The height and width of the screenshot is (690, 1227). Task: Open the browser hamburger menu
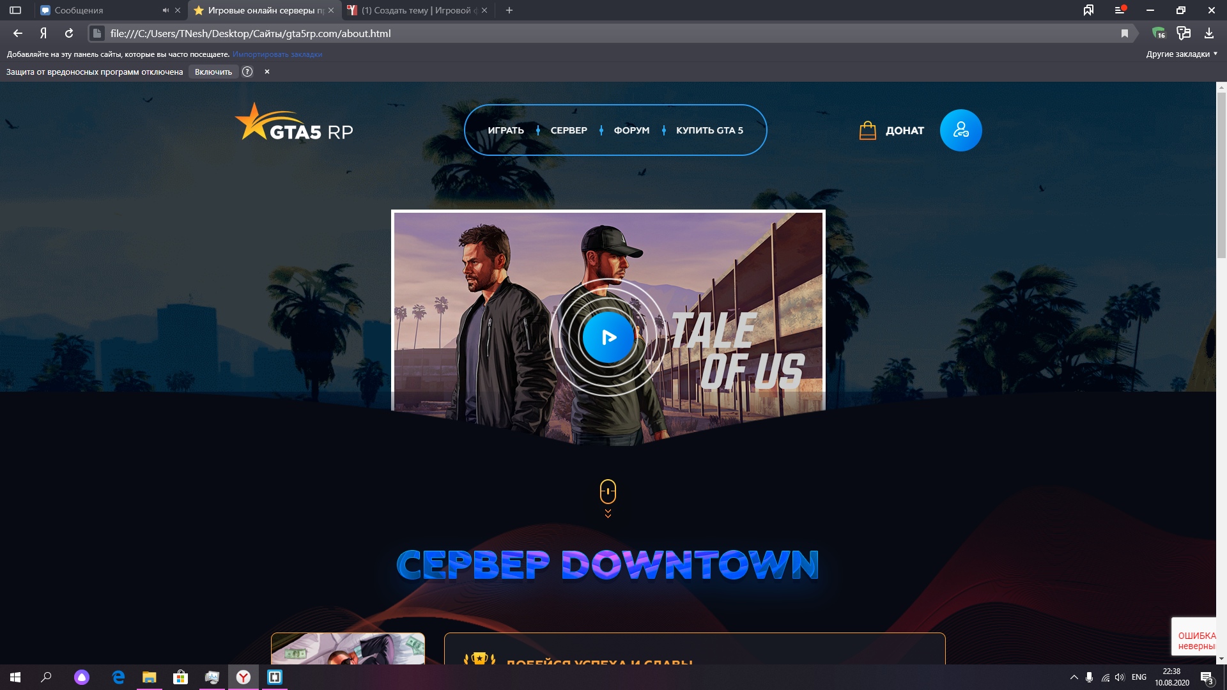[x=1119, y=10]
